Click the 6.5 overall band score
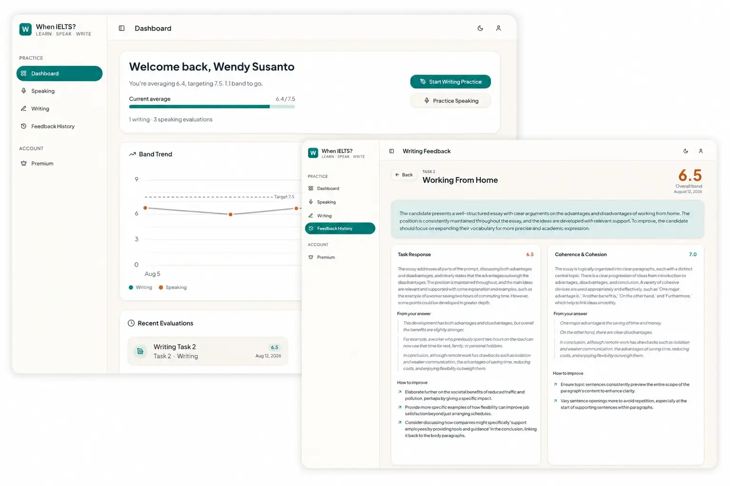This screenshot has width=730, height=486. (690, 176)
